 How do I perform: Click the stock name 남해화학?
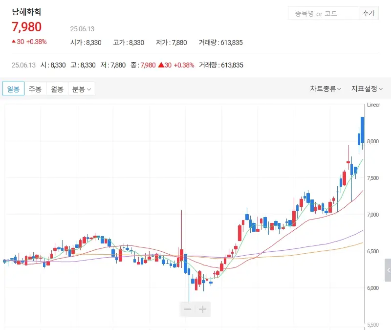27,12
